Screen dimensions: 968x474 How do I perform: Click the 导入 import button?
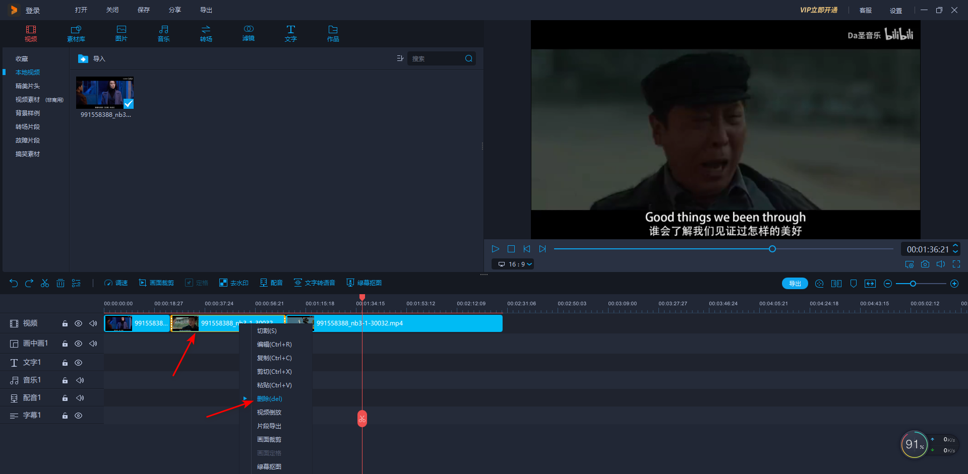(92, 59)
